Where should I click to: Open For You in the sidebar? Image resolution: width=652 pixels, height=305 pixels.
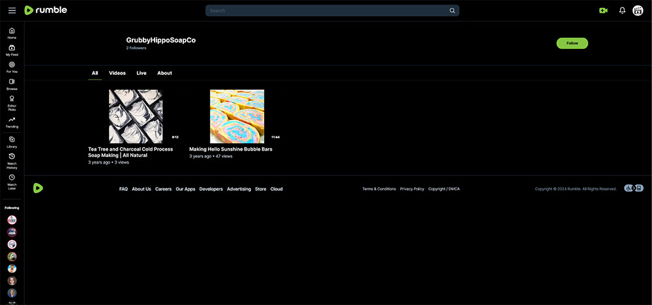[12, 67]
